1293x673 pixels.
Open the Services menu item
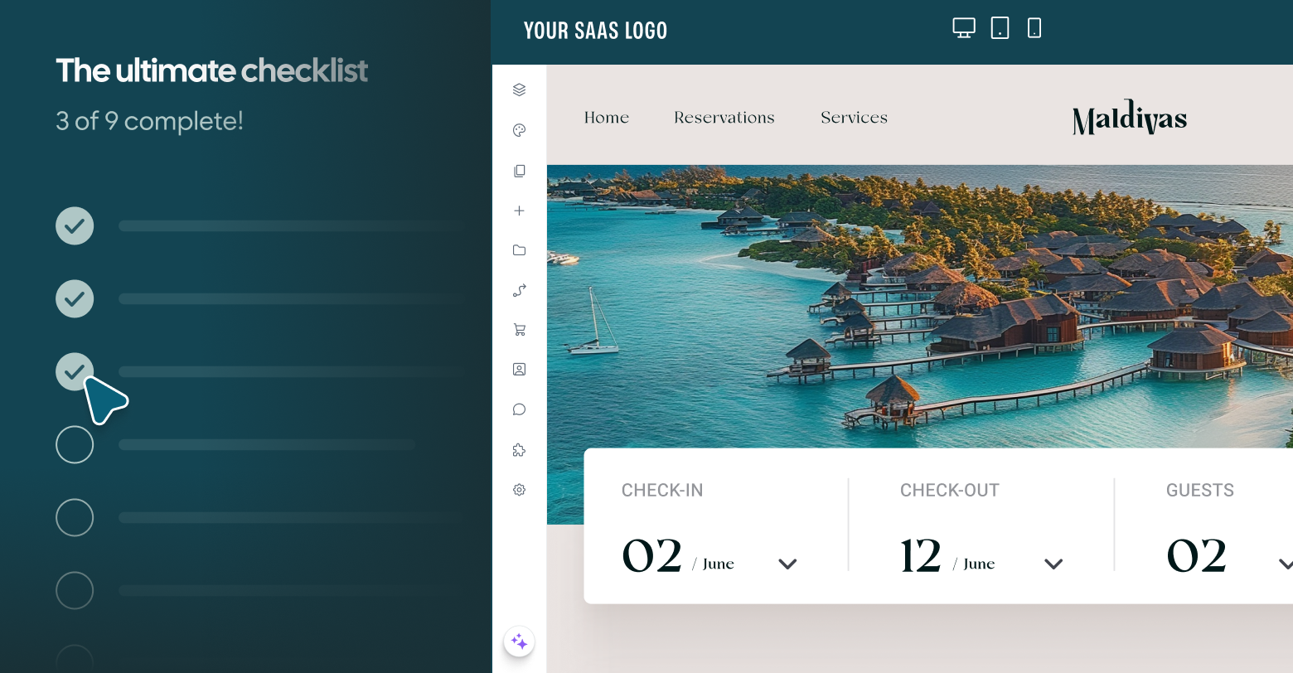tap(854, 118)
